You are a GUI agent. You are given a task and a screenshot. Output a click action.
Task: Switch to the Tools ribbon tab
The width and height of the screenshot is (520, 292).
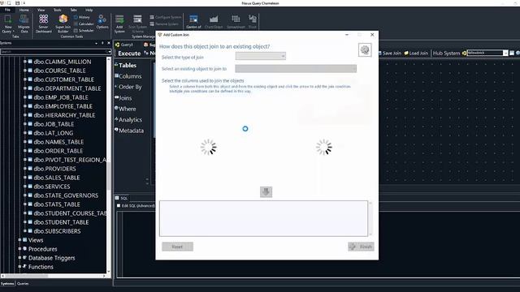point(58,10)
